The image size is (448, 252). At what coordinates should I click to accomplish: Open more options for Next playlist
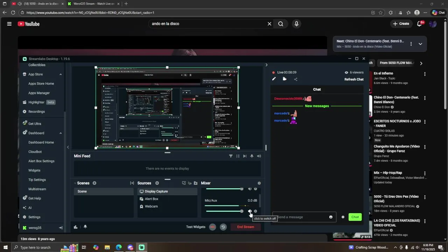[x=411, y=44]
